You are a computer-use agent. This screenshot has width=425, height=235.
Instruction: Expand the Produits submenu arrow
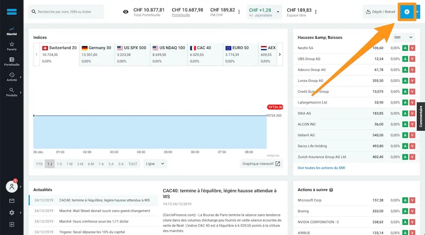[x=20, y=92]
